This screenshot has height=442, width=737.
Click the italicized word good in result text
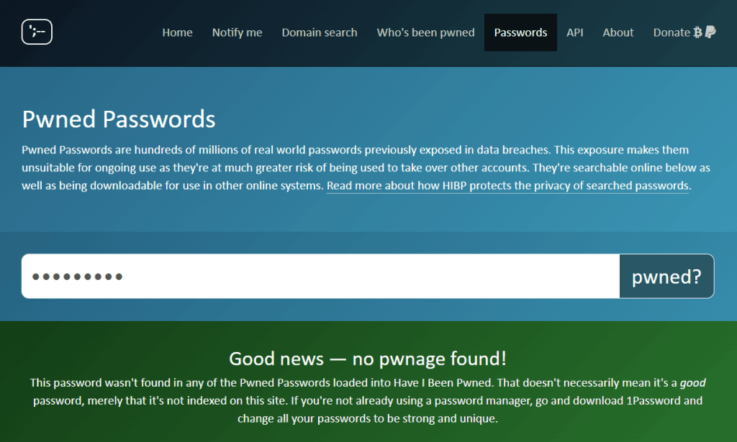[692, 383]
